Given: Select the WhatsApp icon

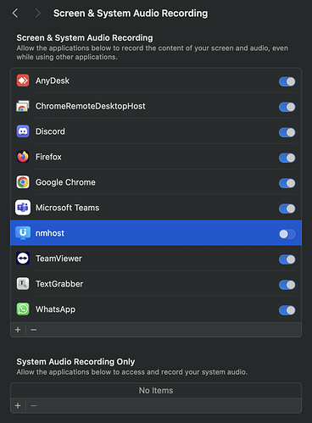Looking at the screenshot, I should [23, 309].
